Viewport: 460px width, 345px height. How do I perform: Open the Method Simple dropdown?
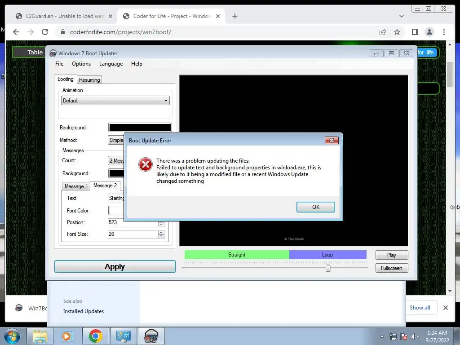tap(116, 140)
